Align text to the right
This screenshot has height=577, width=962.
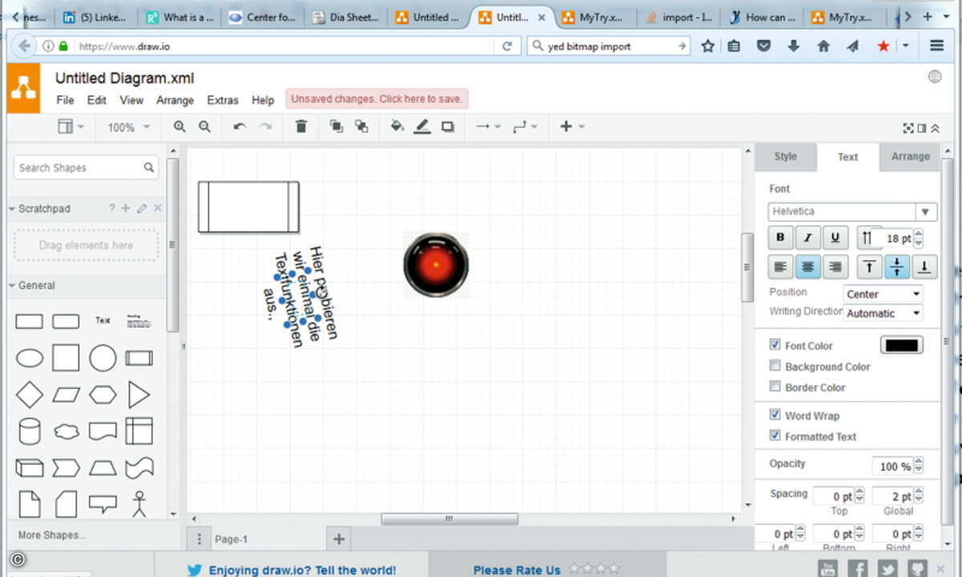click(x=835, y=267)
